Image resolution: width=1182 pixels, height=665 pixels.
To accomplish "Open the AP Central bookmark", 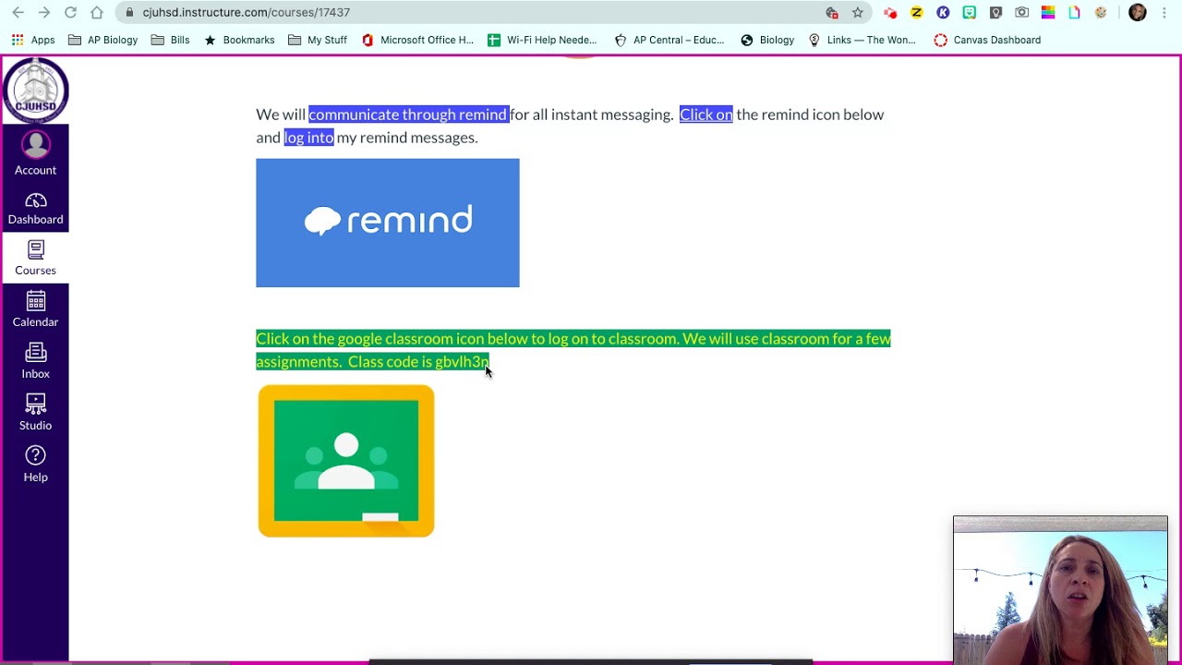I will pyautogui.click(x=669, y=40).
